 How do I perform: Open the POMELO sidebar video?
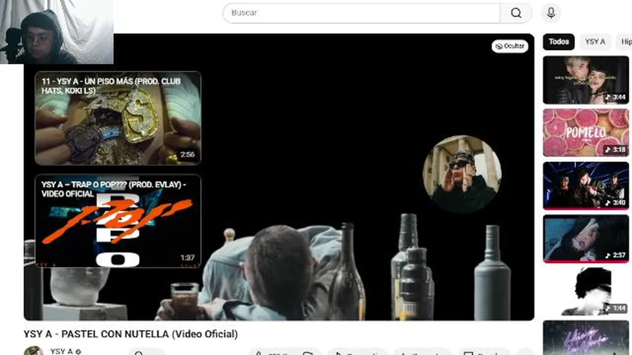586,133
